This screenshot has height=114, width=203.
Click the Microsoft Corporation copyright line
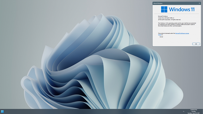[x=169, y=20]
